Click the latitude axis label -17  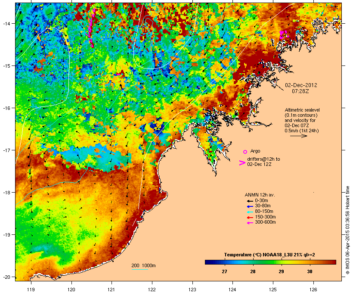click(6, 150)
